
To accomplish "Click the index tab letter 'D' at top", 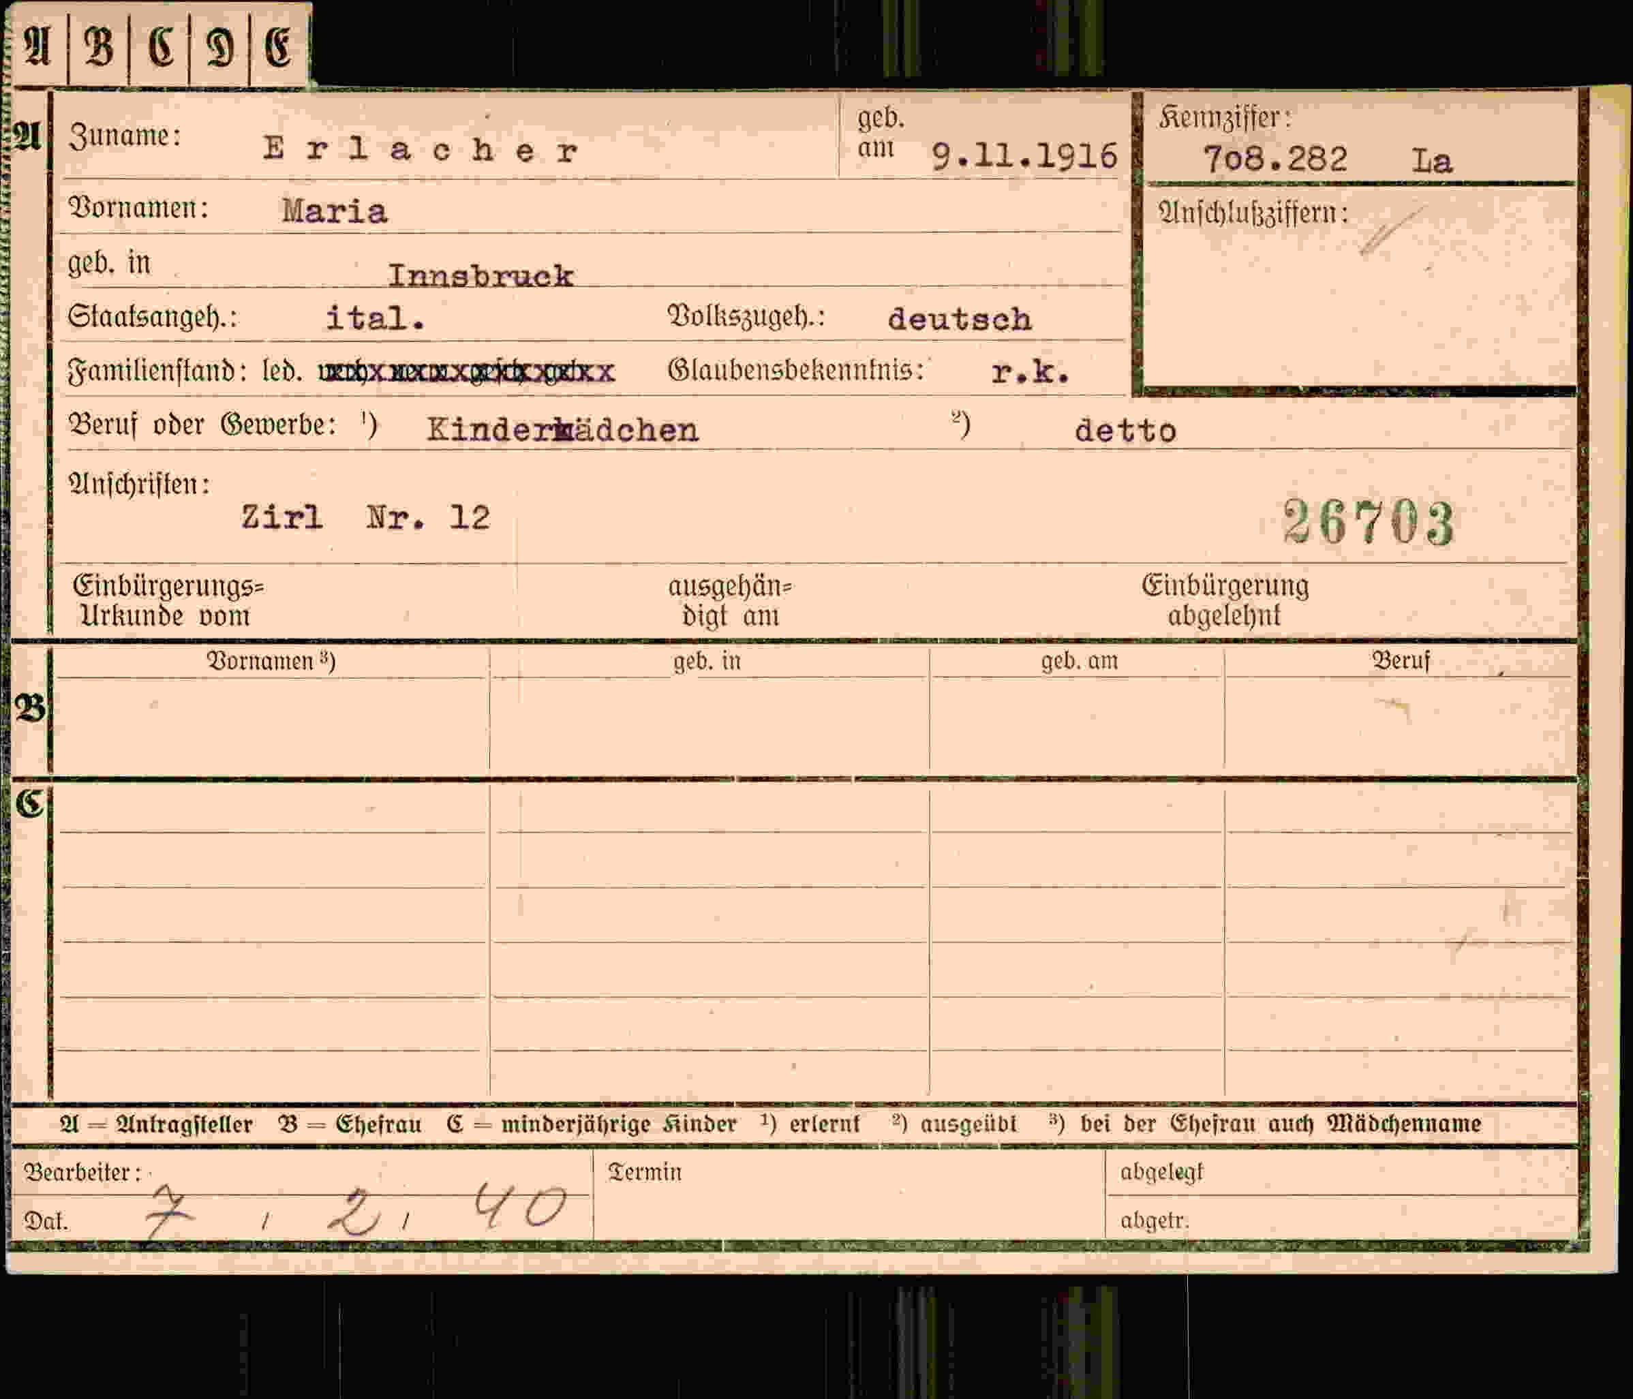I will [220, 48].
